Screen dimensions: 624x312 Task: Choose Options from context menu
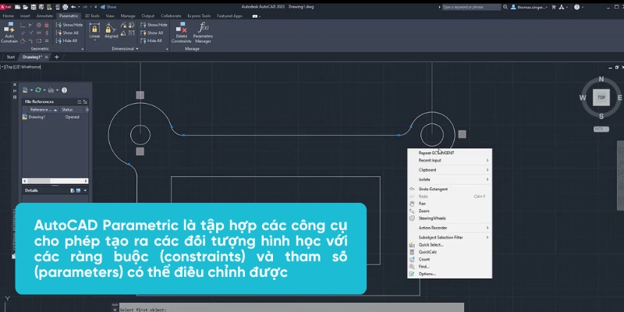(x=450, y=274)
